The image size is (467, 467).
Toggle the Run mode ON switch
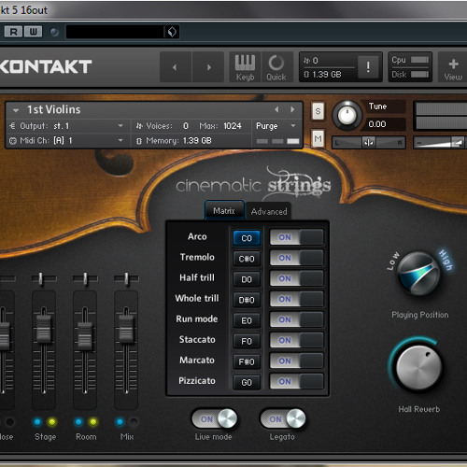point(296,319)
